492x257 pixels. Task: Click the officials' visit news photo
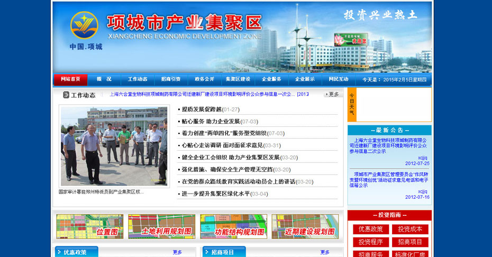coord(114,146)
